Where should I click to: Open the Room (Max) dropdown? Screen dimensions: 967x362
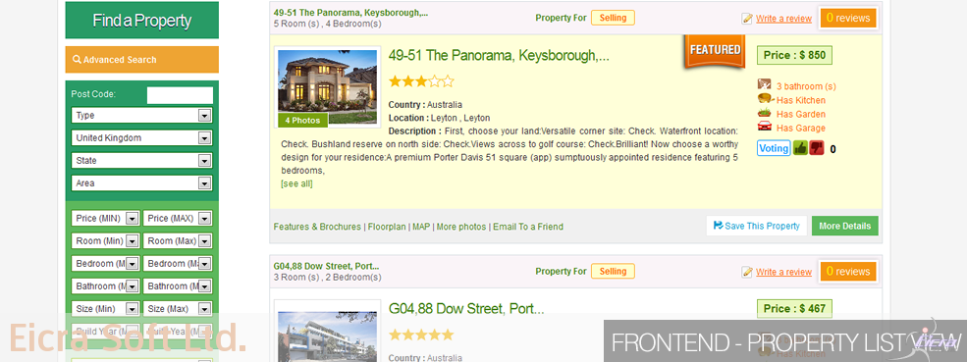click(x=178, y=241)
